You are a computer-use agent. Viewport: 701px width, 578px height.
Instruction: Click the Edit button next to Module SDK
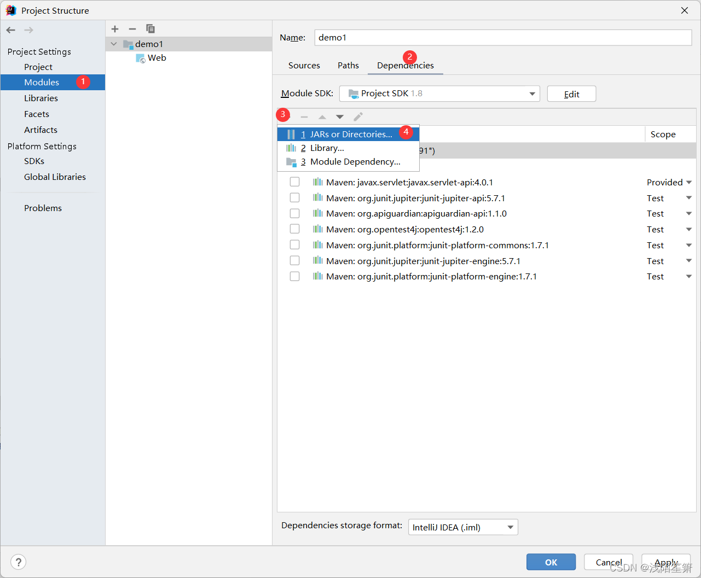click(x=571, y=94)
